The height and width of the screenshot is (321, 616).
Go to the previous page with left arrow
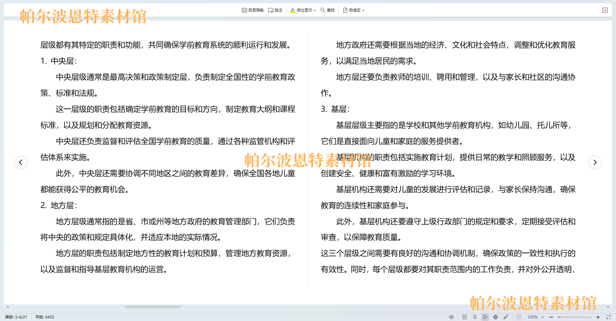(x=21, y=162)
